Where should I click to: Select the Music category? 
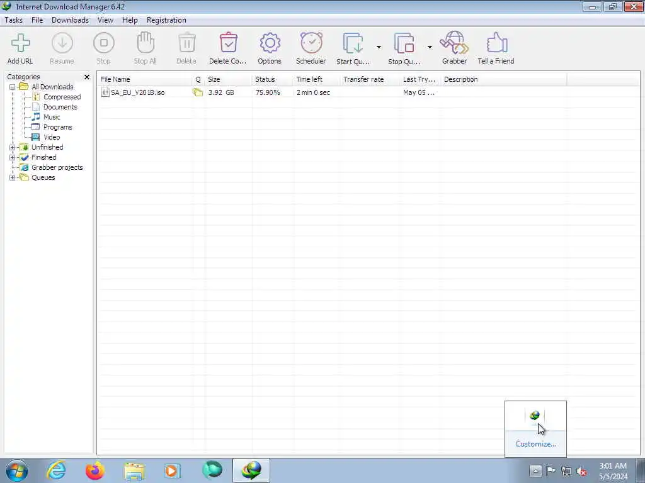coord(52,117)
